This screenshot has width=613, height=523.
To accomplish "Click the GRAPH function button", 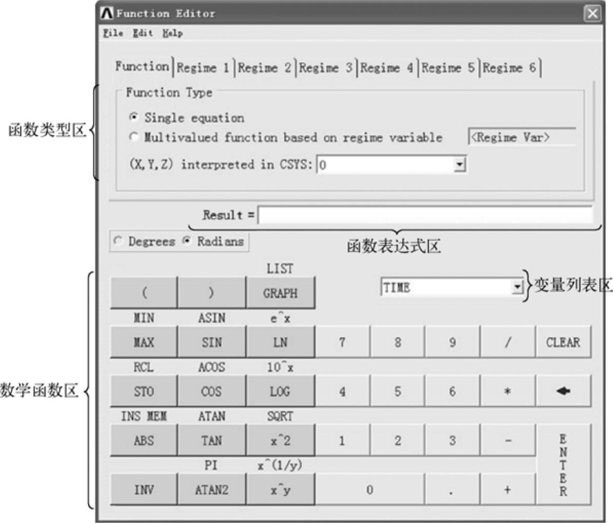I will pyautogui.click(x=280, y=293).
